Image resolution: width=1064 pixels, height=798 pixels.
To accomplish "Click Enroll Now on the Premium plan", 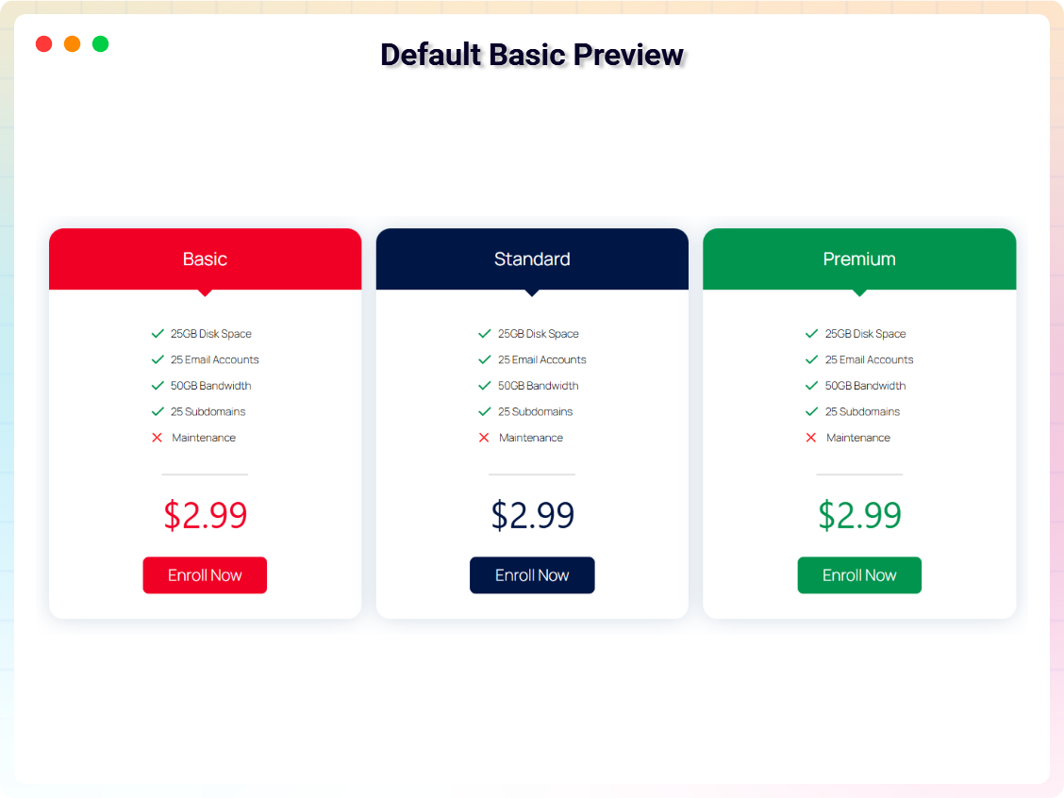I will coord(859,574).
